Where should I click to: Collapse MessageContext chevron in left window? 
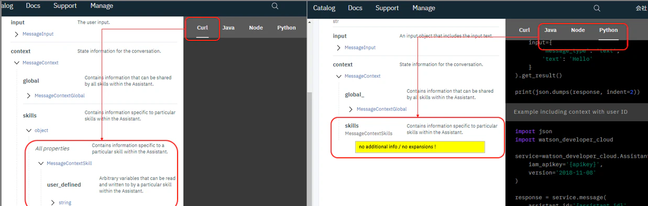pos(17,63)
